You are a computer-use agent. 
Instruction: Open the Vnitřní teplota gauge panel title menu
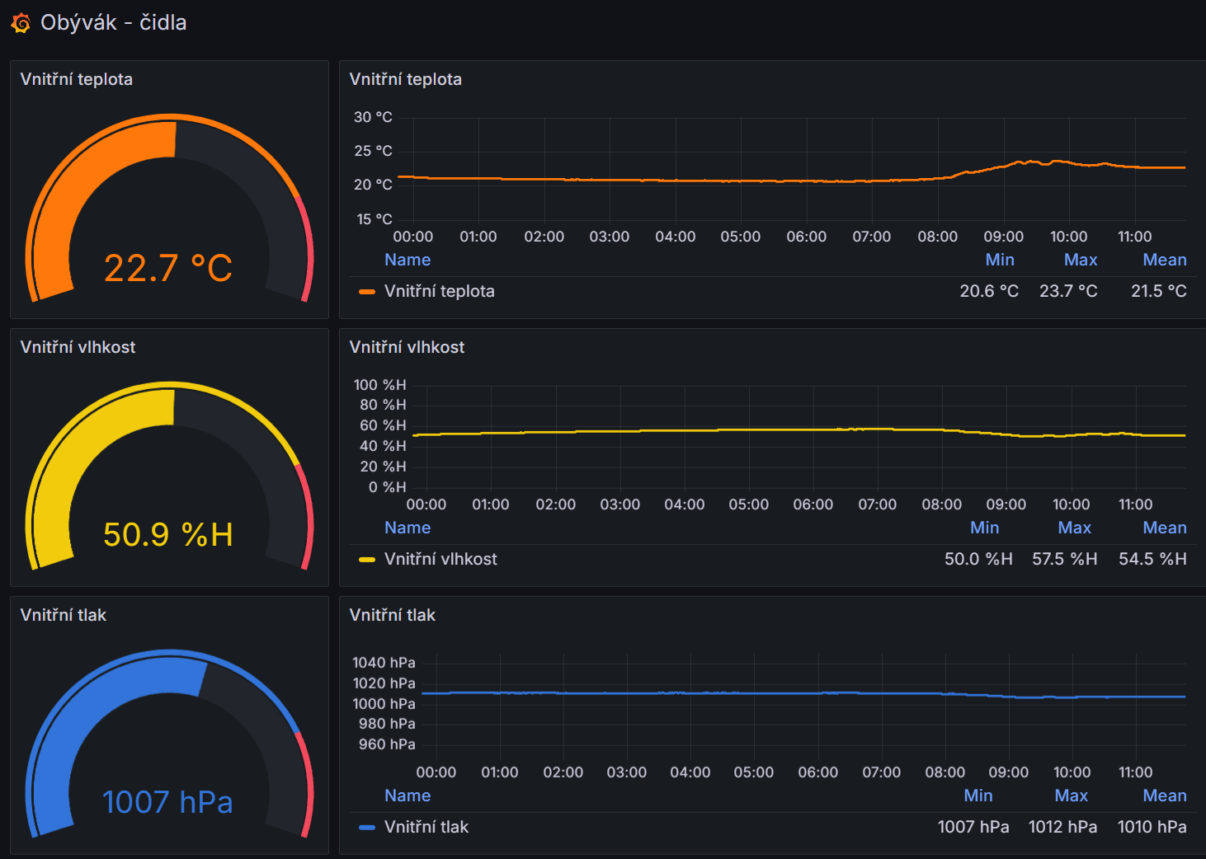pos(76,79)
